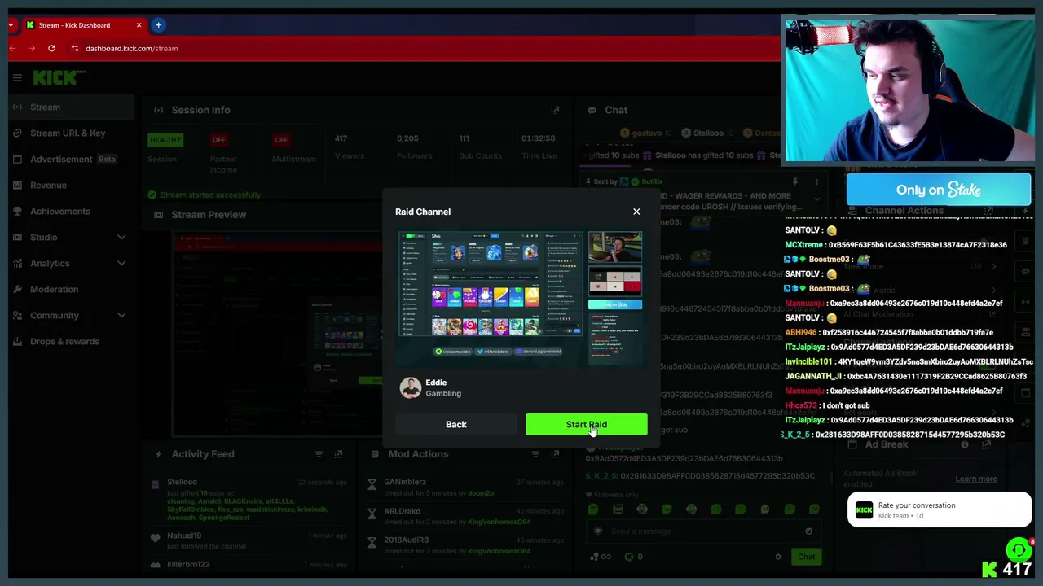Open the support chat bubble
Screen dimensions: 1043x586
pyautogui.click(x=1019, y=550)
